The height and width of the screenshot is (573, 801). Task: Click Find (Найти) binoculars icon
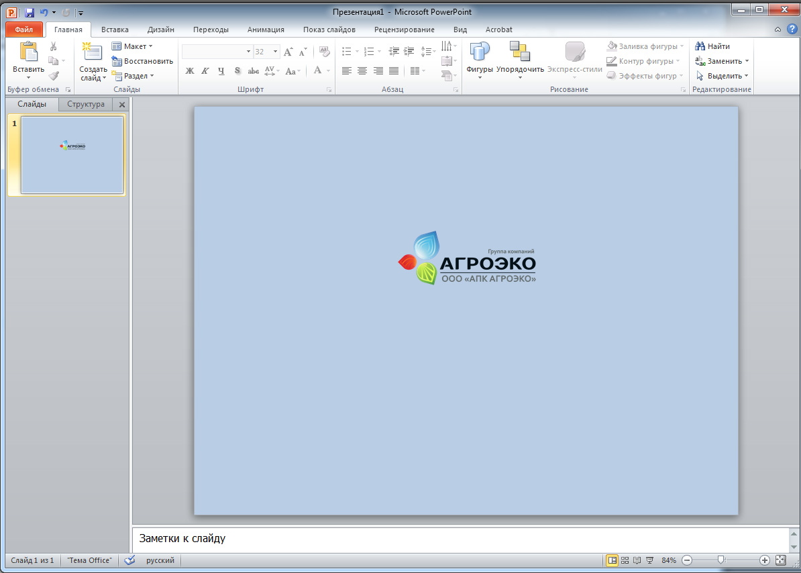point(700,46)
